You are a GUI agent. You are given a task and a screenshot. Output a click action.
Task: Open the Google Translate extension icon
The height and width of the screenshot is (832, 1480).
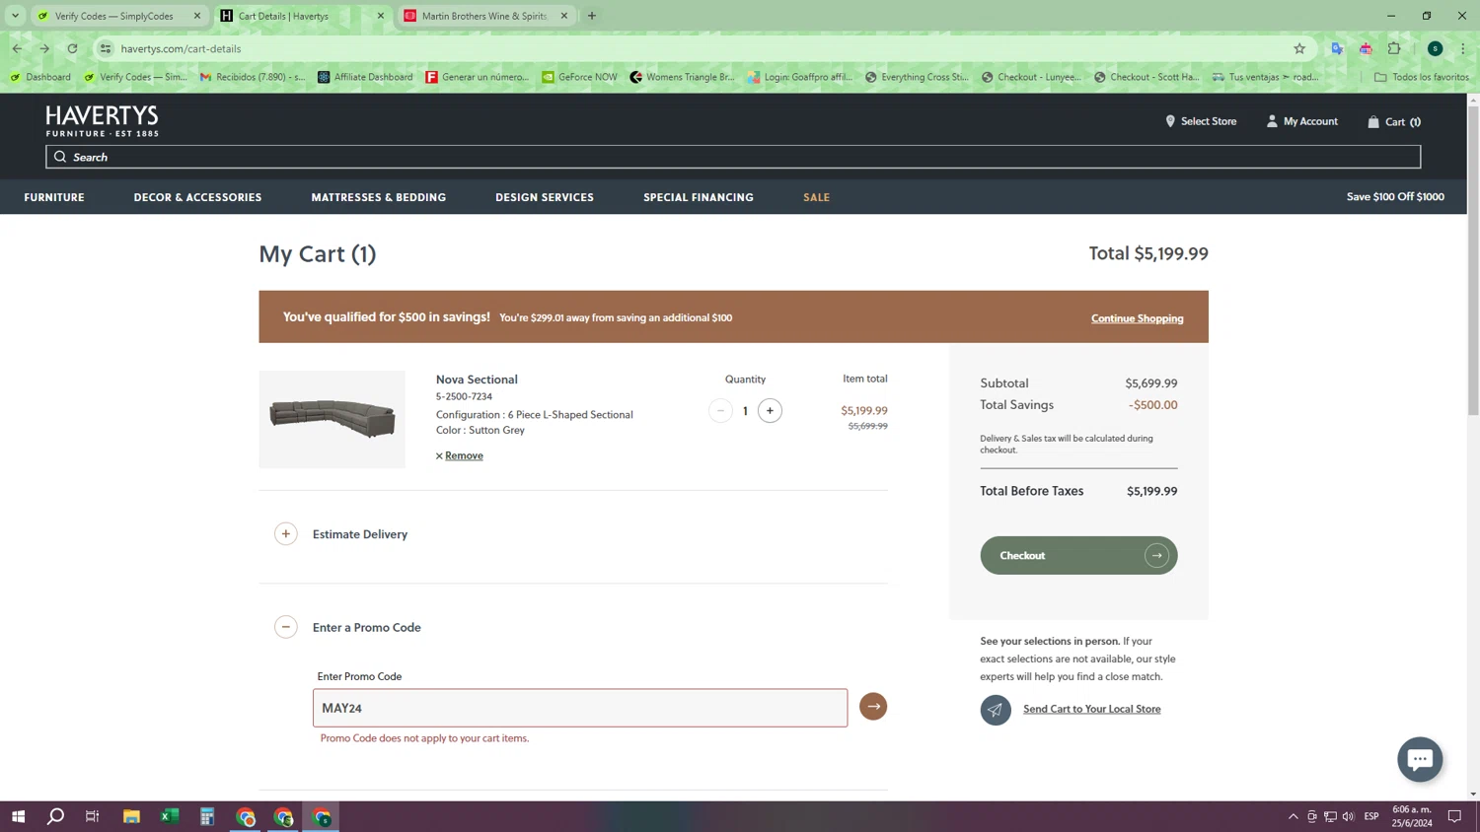(x=1337, y=48)
